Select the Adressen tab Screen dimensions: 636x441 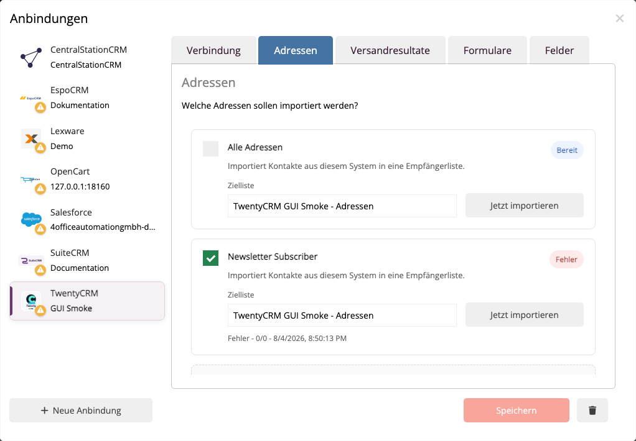point(295,50)
